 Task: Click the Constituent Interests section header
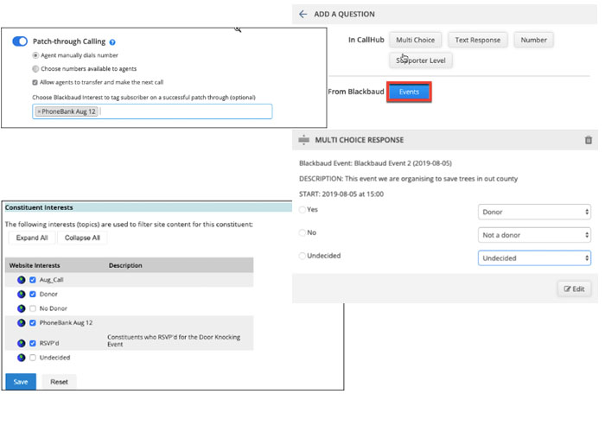coord(39,207)
